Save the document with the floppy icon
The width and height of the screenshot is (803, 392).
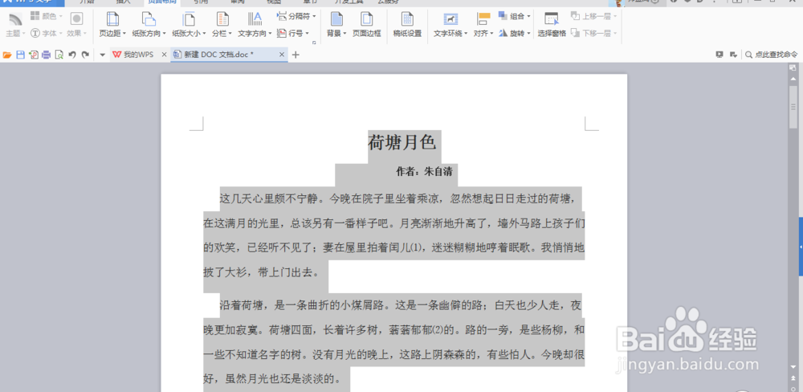[21, 55]
